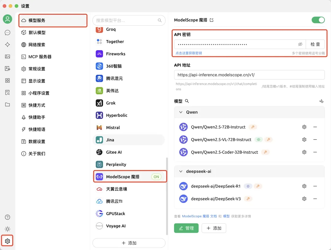Viewport: 331px width, 250px height.
Task: Open ModelScope external link icon
Action: pyautogui.click(x=211, y=20)
